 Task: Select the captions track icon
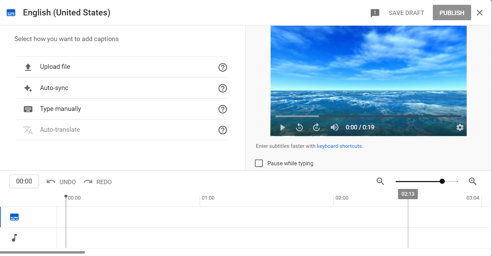[14, 217]
